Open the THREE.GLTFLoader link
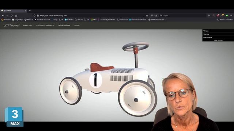The width and height of the screenshot is (234, 131). pyautogui.click(x=45, y=25)
